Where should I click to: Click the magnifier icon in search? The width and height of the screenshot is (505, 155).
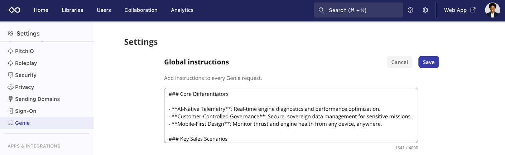pyautogui.click(x=321, y=10)
